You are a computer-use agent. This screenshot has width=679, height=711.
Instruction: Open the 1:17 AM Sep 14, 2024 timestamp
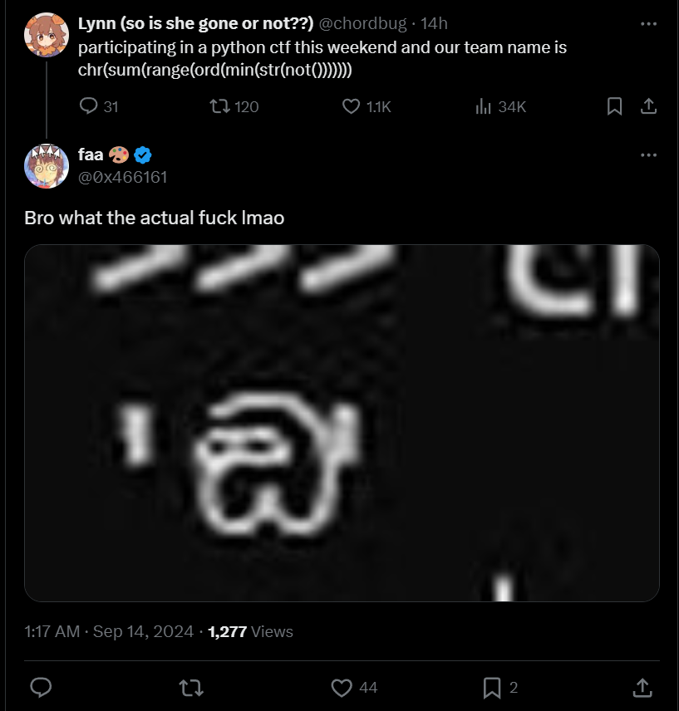[x=109, y=631]
